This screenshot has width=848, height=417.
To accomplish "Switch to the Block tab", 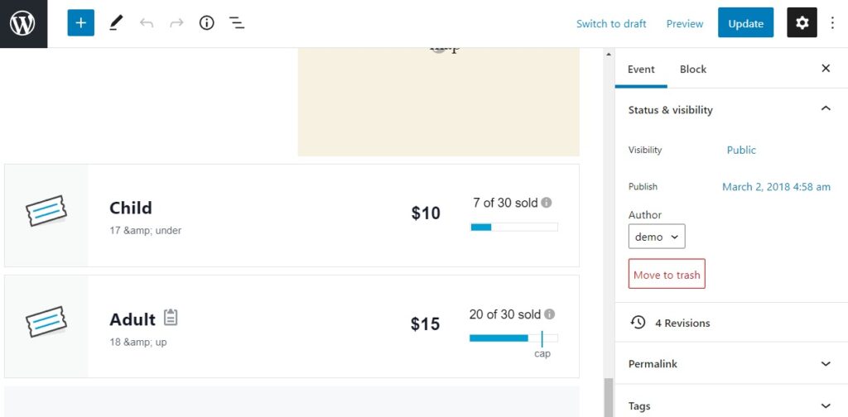I will click(693, 69).
